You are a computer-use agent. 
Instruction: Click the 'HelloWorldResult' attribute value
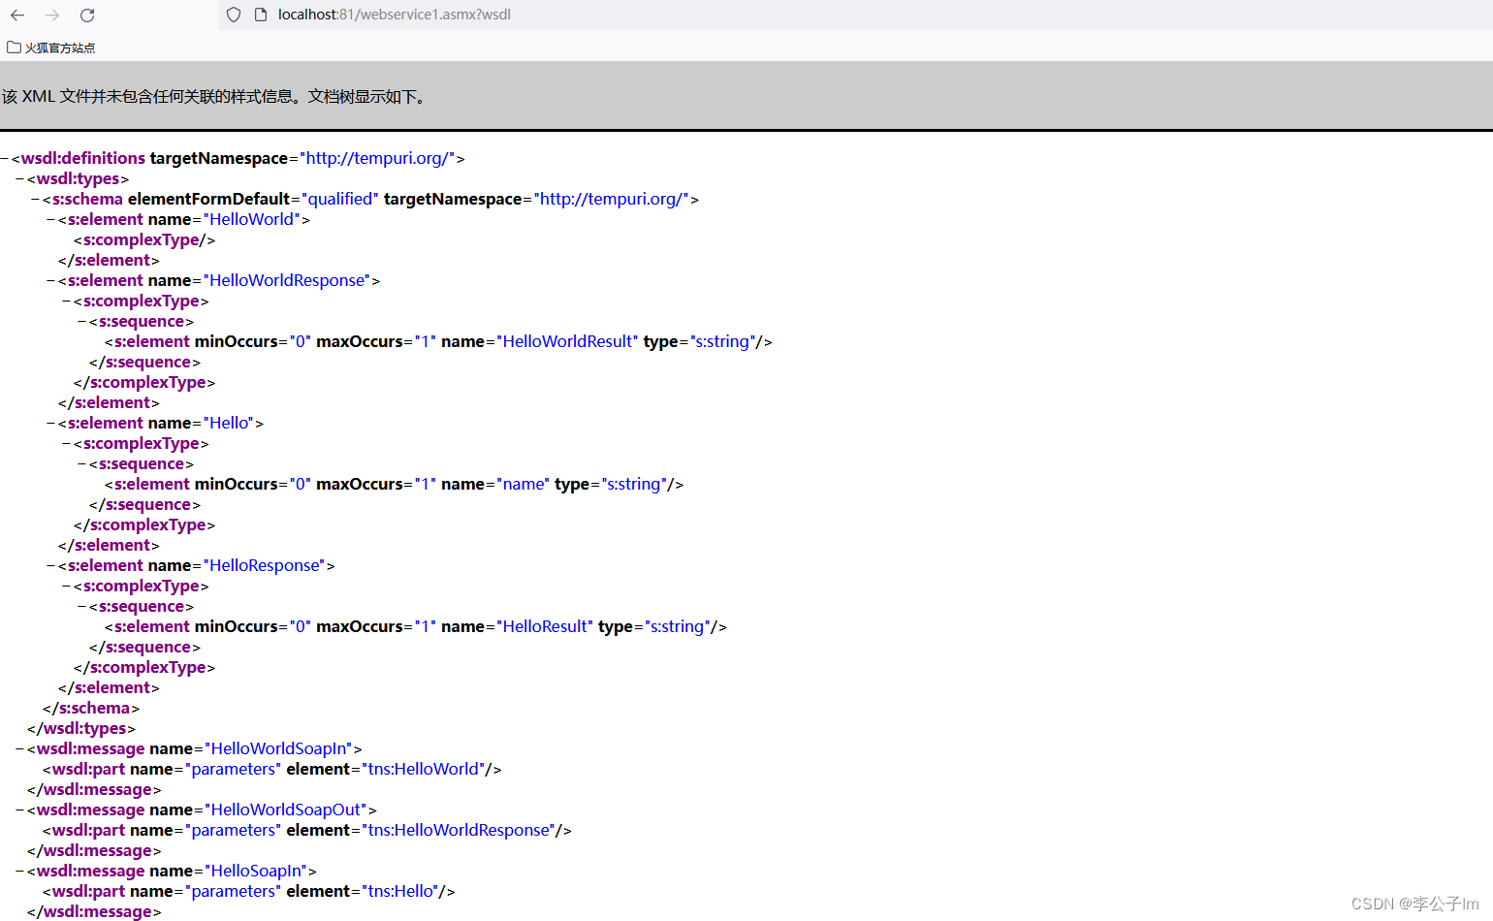[x=567, y=341]
